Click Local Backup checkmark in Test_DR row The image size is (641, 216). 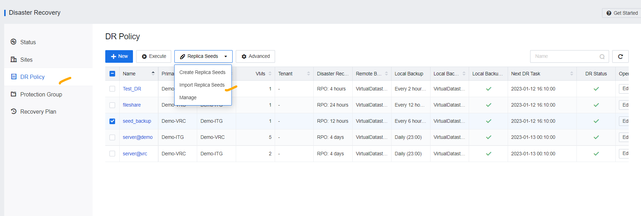488,89
